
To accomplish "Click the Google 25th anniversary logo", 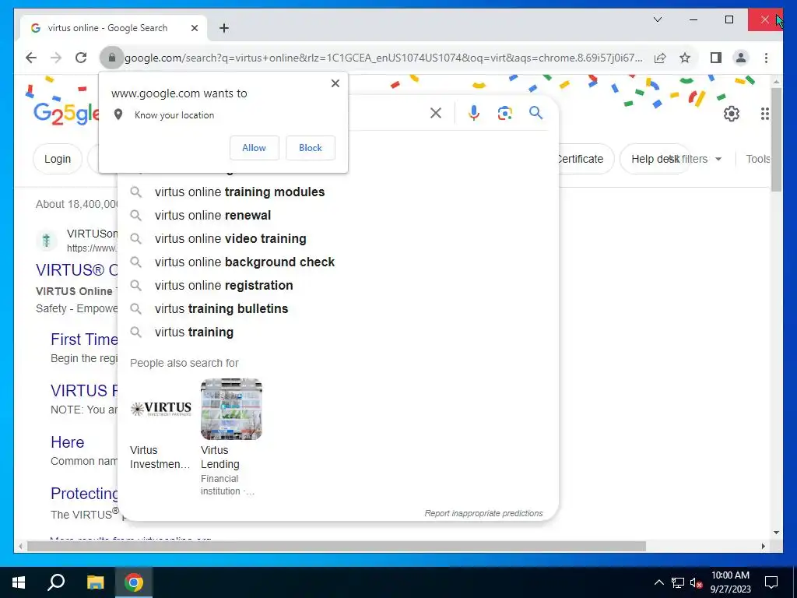I will coord(67,113).
